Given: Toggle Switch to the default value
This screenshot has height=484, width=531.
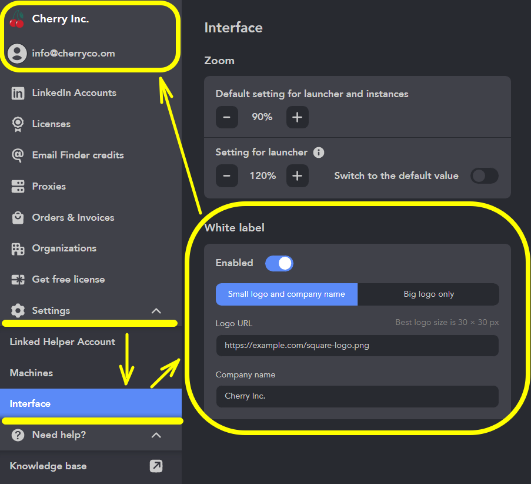Looking at the screenshot, I should [x=484, y=175].
